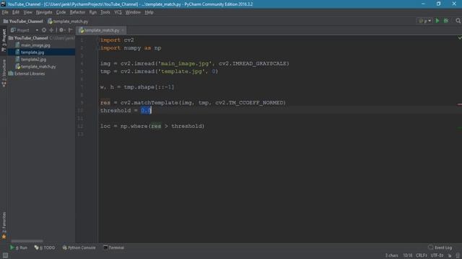Image resolution: width=462 pixels, height=259 pixels.
Task: Click template_match.py breadcrumb in navigation bar
Action: coord(68,22)
